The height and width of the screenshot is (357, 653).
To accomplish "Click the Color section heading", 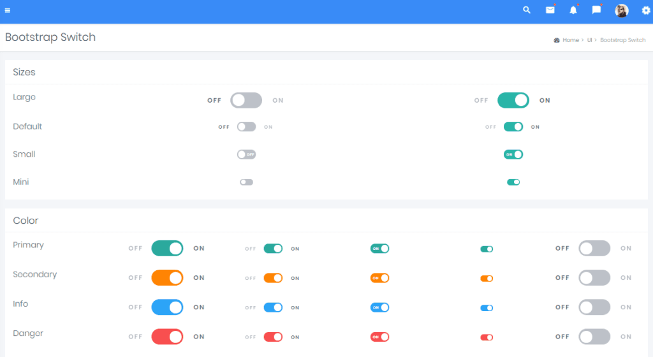I will pyautogui.click(x=26, y=221).
